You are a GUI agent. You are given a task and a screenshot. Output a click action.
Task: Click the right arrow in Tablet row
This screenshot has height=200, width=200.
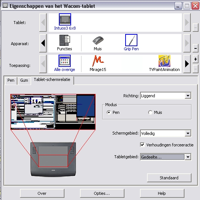pyautogui.click(x=187, y=23)
